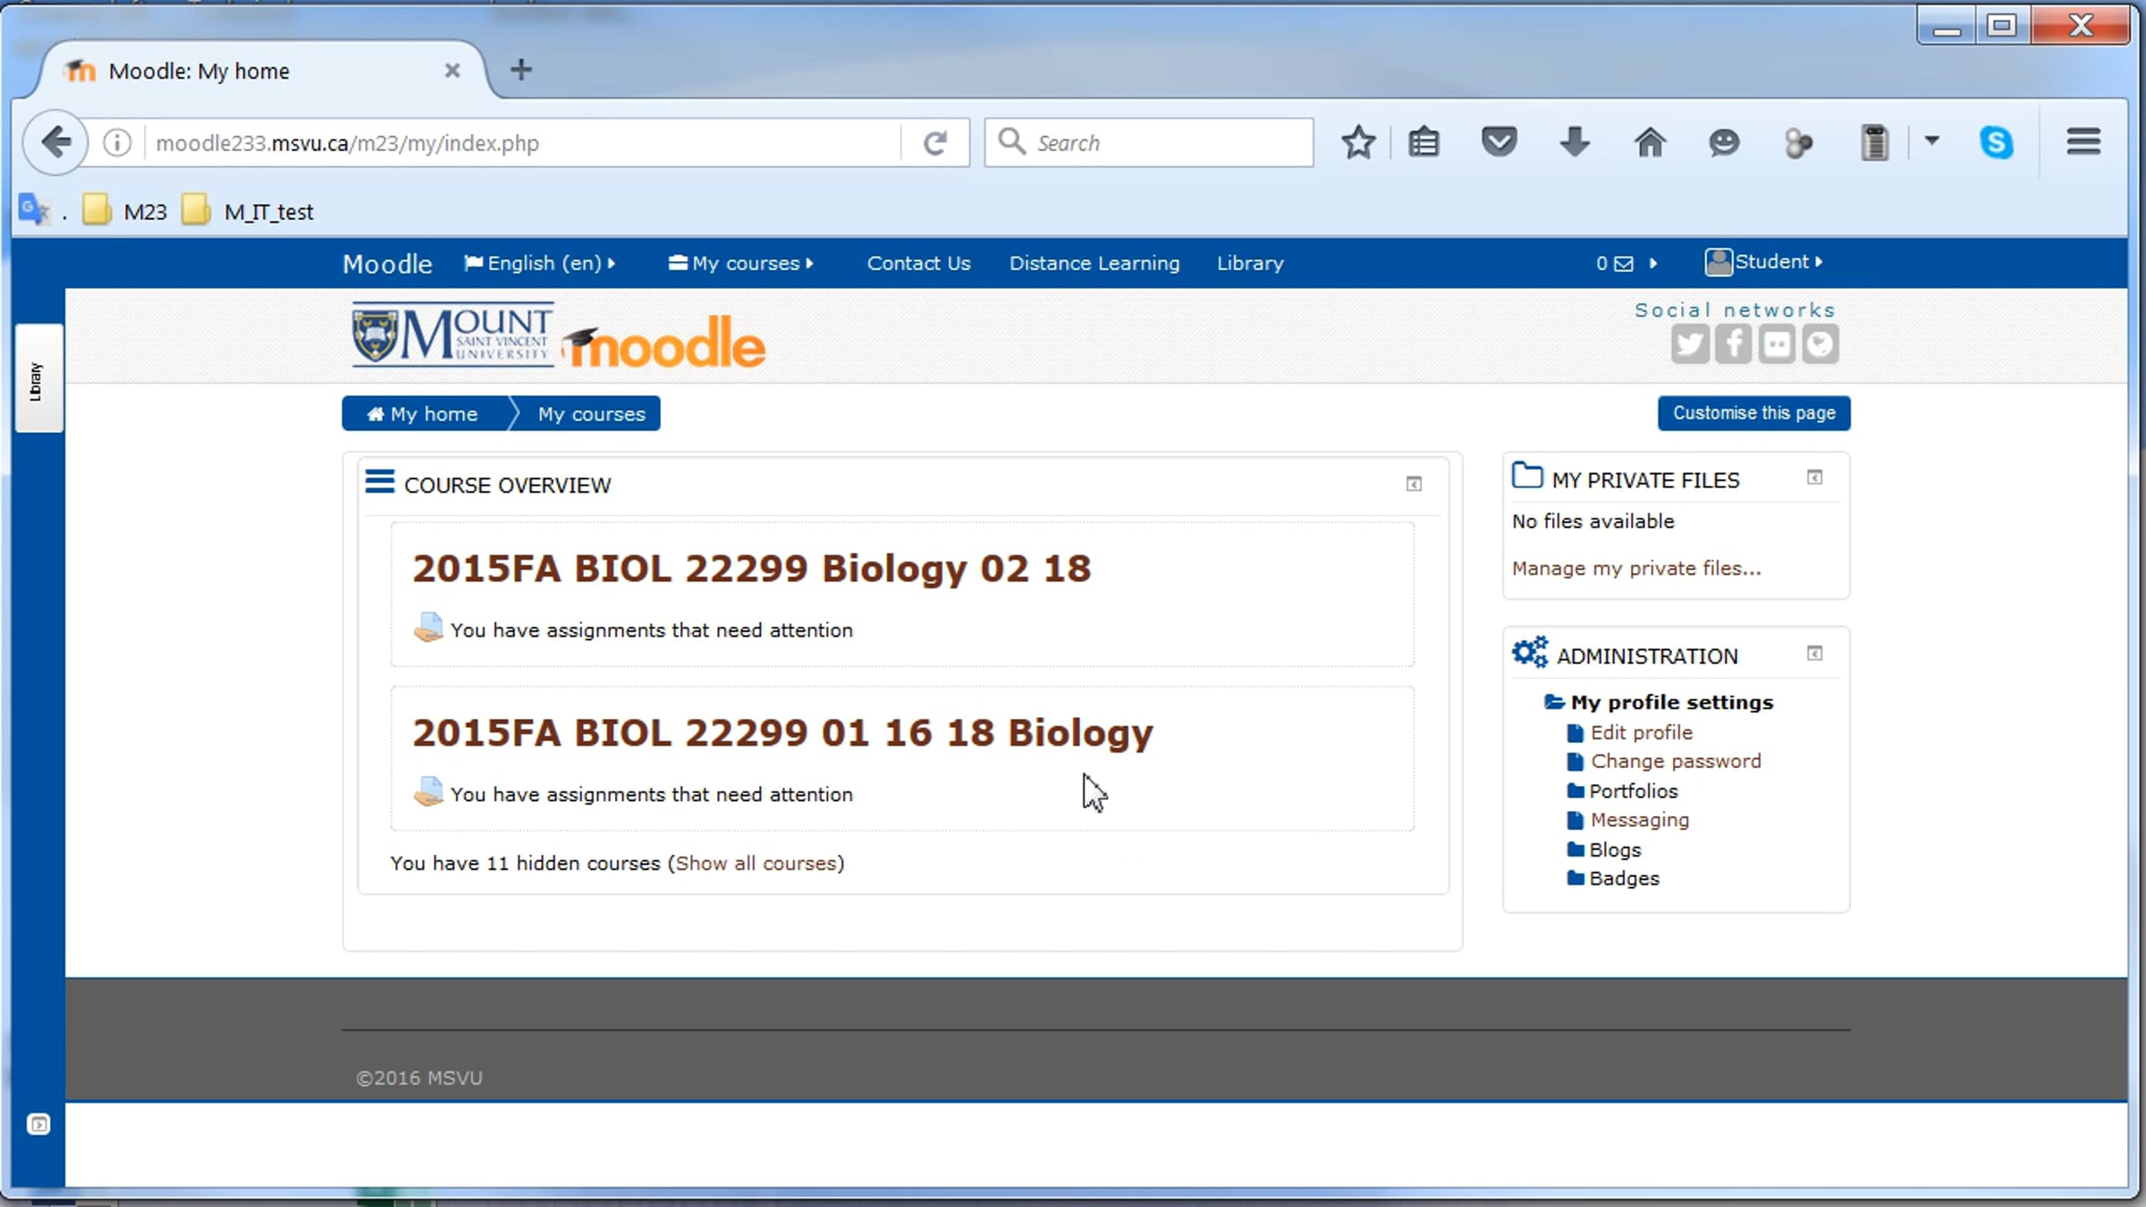Expand the English (en) language menu
2146x1207 pixels.
[x=539, y=263]
